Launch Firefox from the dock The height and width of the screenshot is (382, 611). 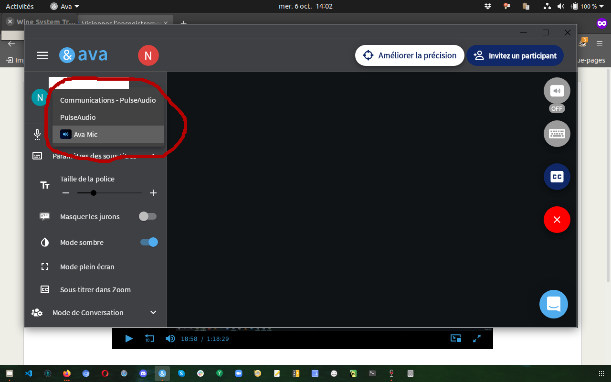(67, 373)
